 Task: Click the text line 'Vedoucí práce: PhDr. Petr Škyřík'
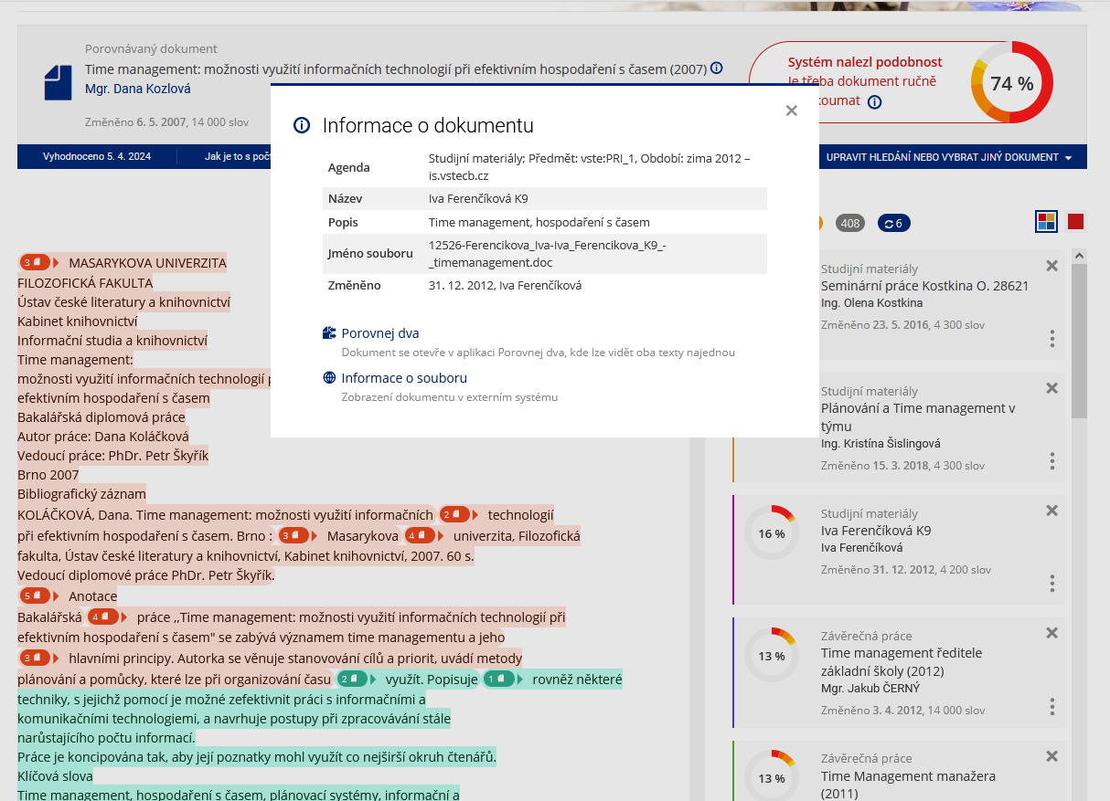(114, 455)
